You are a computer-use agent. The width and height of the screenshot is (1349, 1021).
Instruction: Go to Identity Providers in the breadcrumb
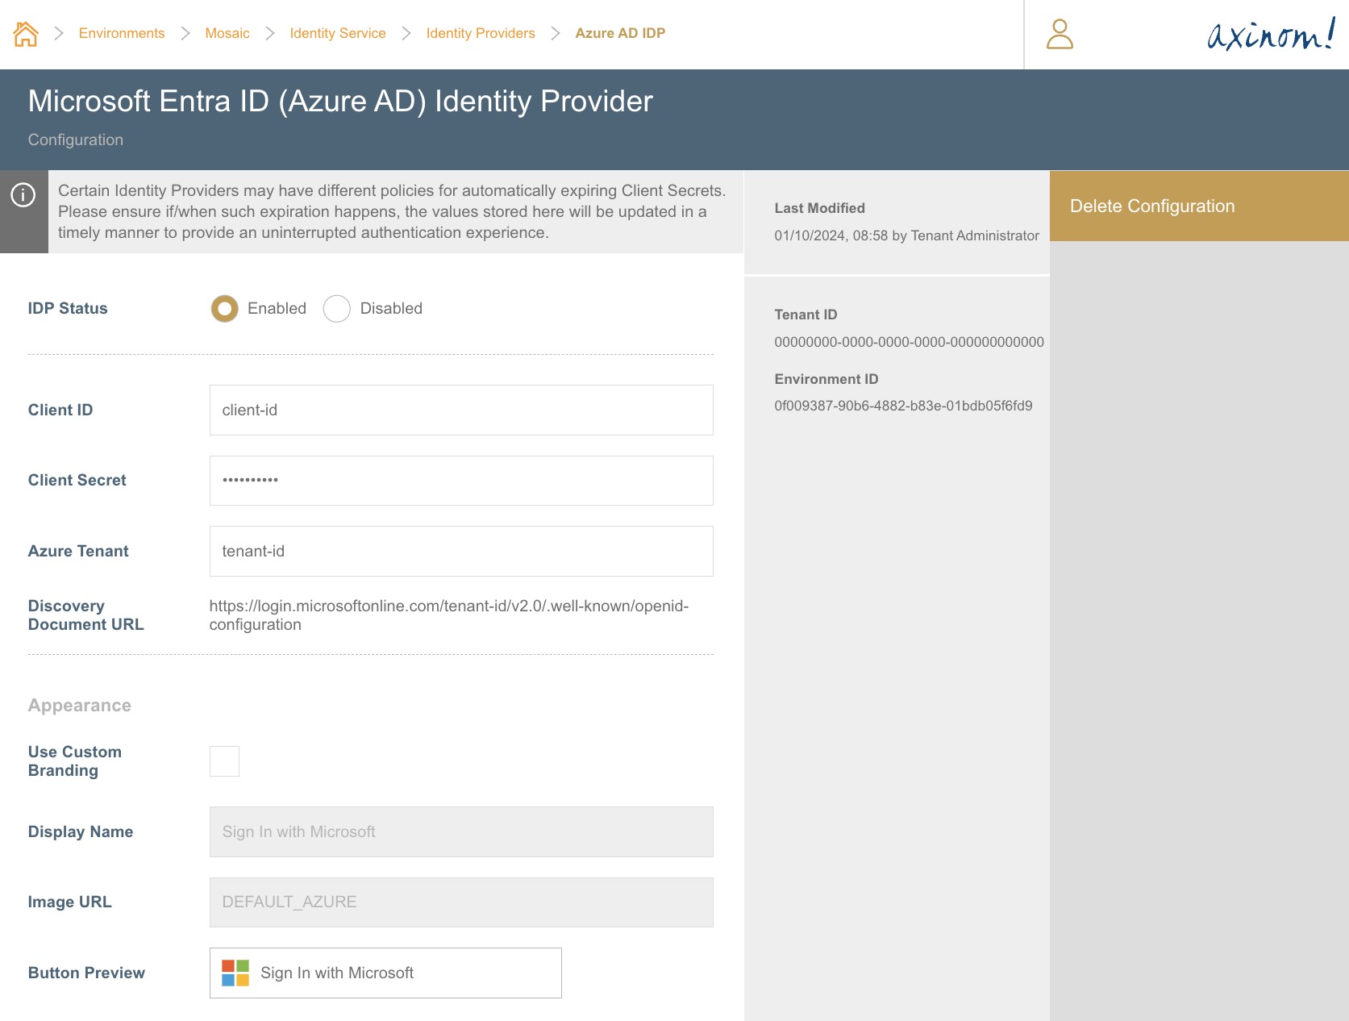(480, 33)
